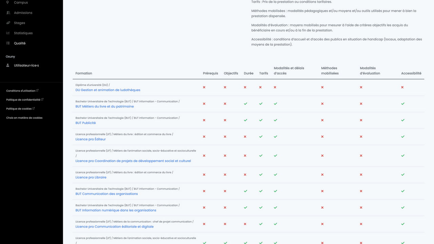Image resolution: width=434 pixels, height=244 pixels.
Task: Click the Campus map pin icon
Action: pos(8,2)
